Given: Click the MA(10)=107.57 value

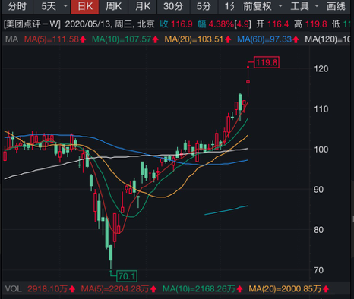Looking at the screenshot, I should pyautogui.click(x=122, y=39).
